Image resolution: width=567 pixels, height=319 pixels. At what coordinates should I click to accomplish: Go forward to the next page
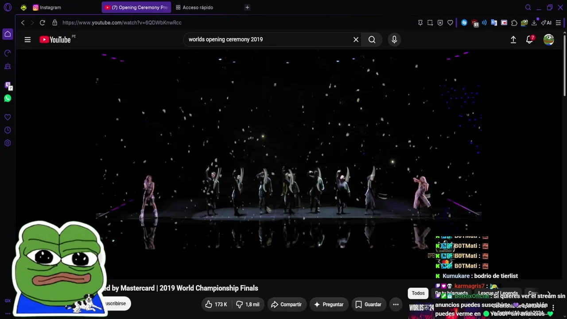[32, 23]
